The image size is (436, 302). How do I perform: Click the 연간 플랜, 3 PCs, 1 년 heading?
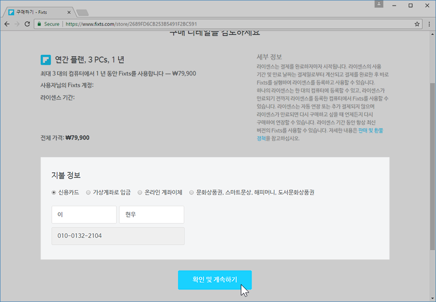coord(90,60)
